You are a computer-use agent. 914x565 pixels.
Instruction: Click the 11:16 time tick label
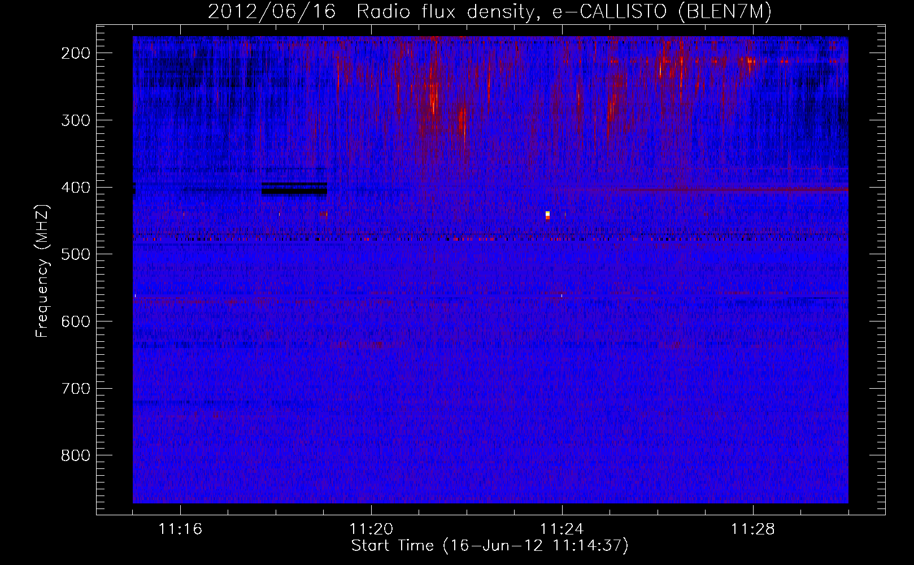pos(180,529)
